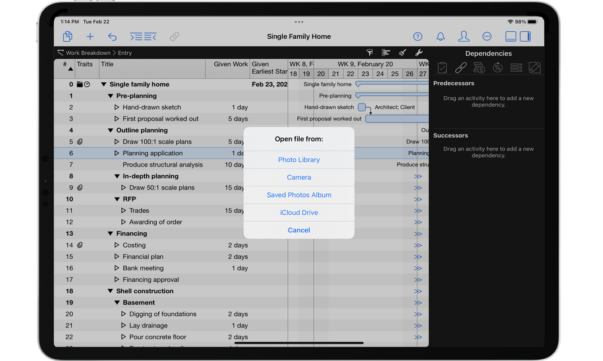Open the notifications bell icon
The image size is (603, 361).
coord(440,36)
